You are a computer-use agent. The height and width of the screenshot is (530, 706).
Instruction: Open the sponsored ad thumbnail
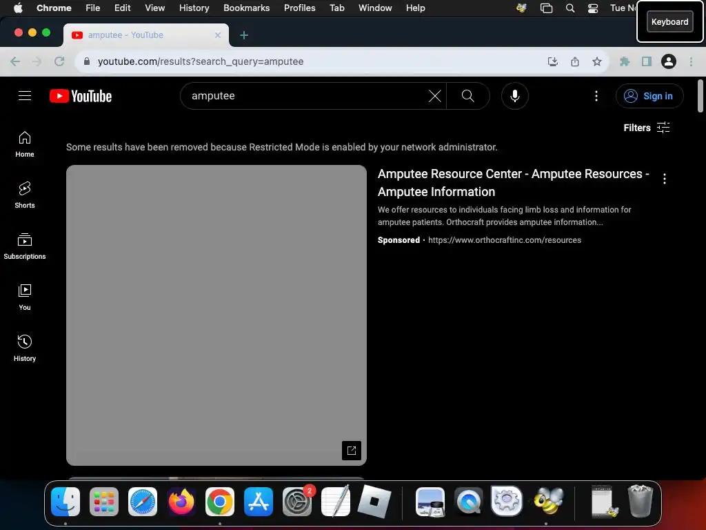point(216,315)
